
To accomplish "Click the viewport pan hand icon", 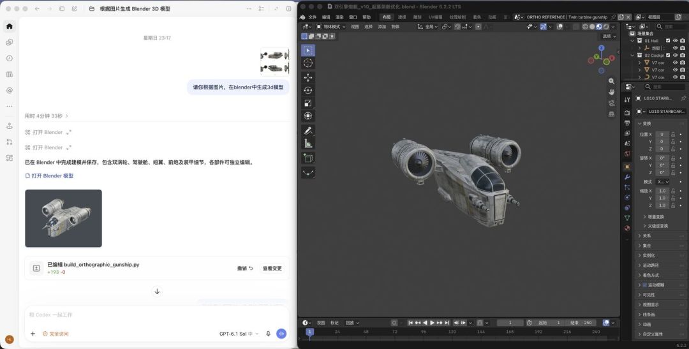I will (611, 92).
